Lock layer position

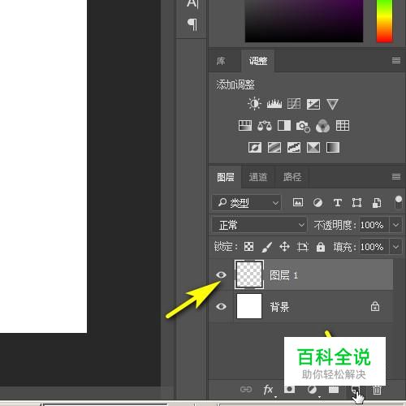tap(284, 247)
